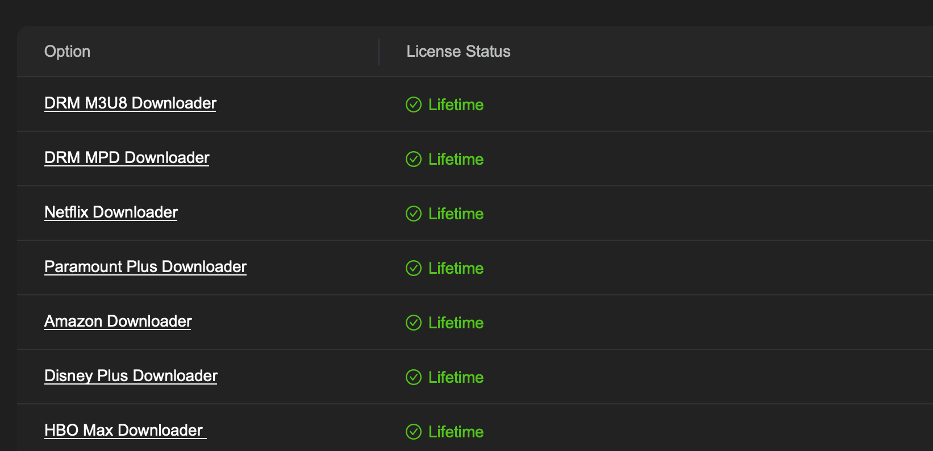The image size is (933, 451).
Task: Click the HBO Max license checkmark icon
Action: (x=414, y=432)
